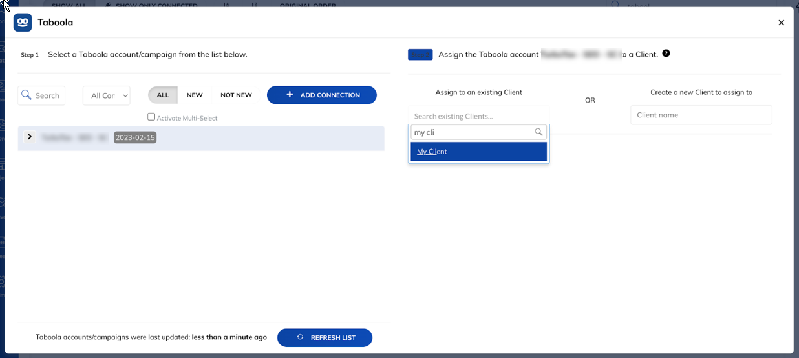Select the NOT NEW filter tab

(x=236, y=95)
